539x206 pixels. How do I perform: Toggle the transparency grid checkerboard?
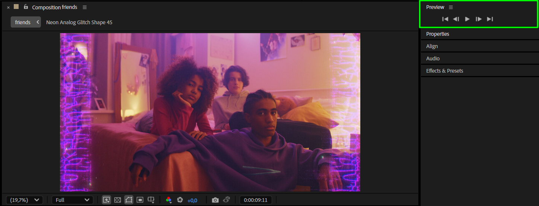point(118,200)
